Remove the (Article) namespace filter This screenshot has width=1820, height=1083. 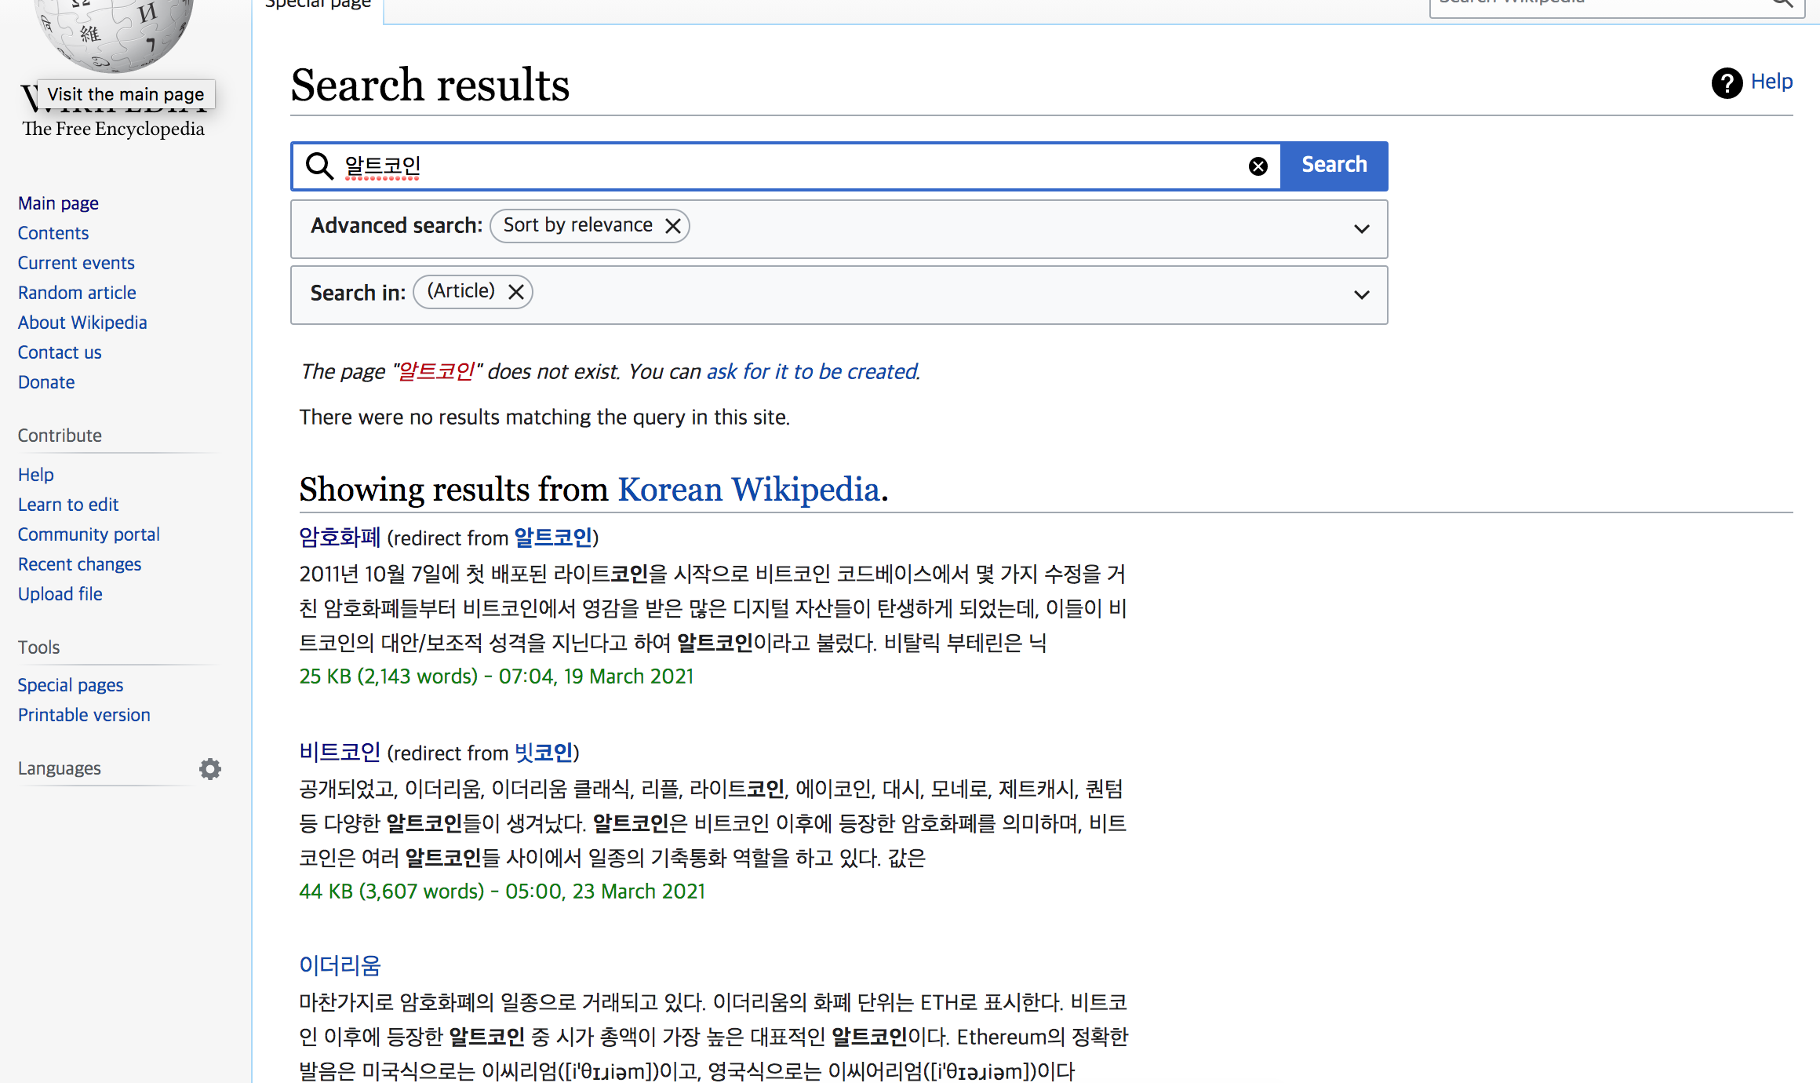(516, 292)
